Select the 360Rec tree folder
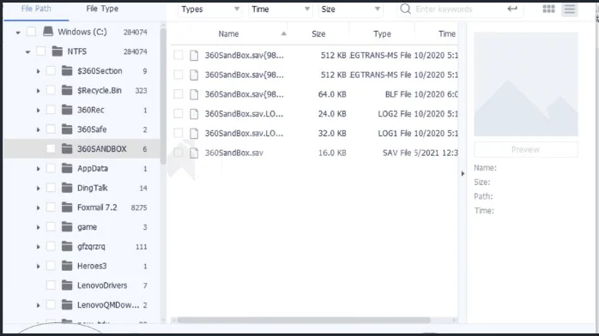599x336 pixels. coord(91,110)
